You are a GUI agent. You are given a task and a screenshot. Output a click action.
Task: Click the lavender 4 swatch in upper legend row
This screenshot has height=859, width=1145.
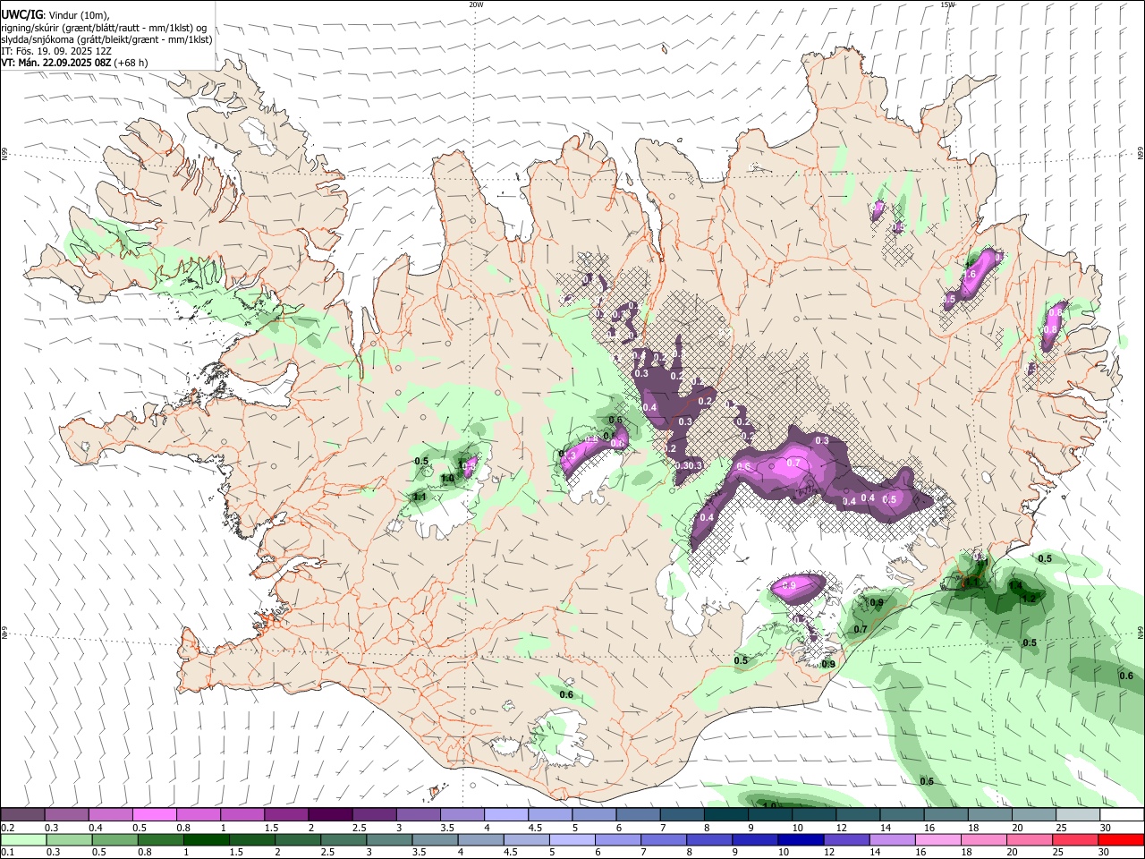coord(506,815)
